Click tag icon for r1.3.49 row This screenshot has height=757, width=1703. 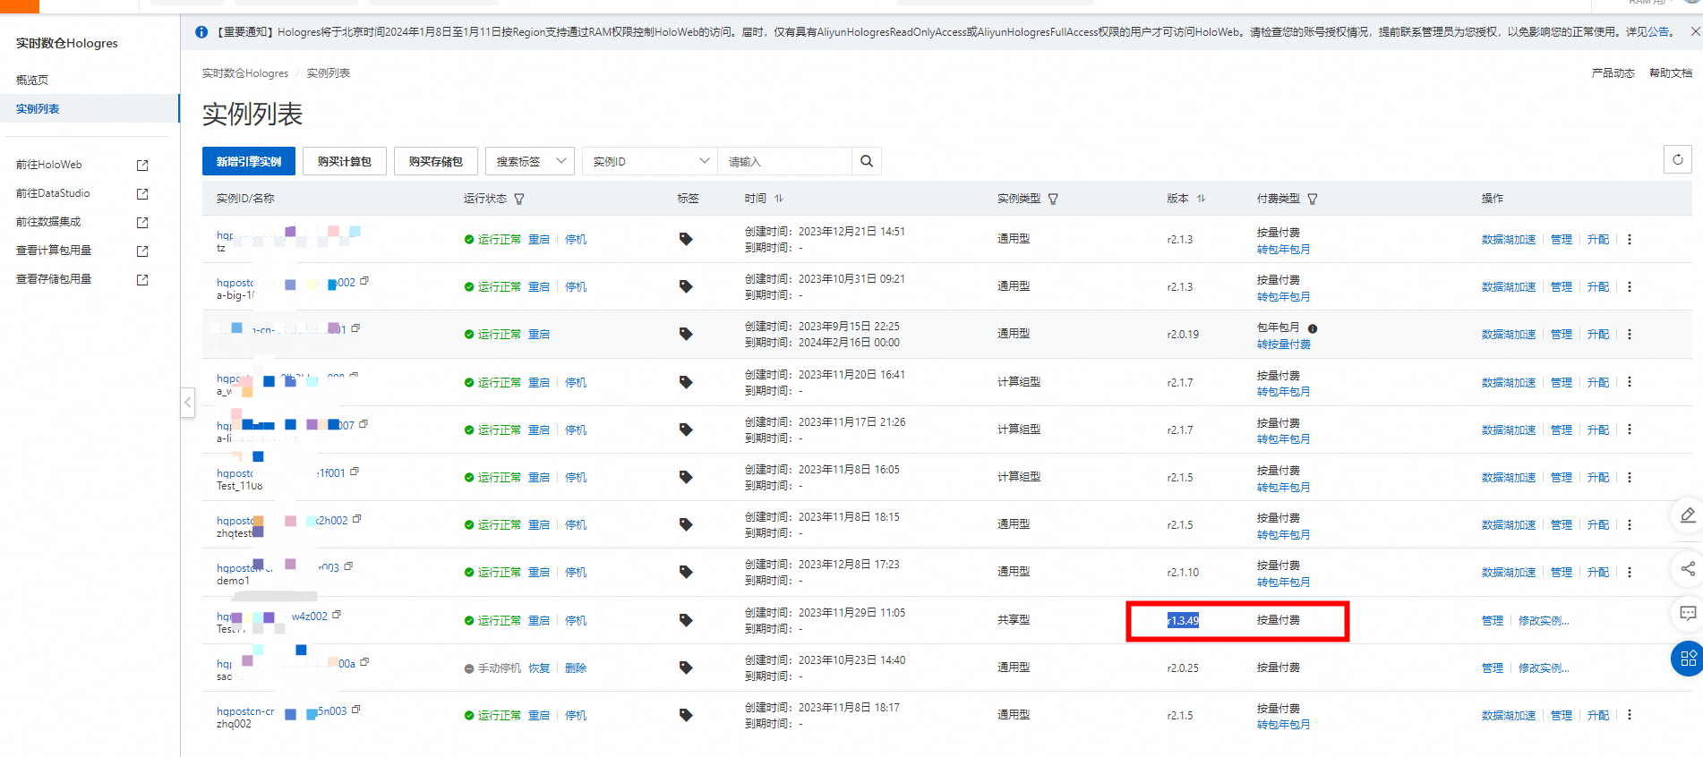click(686, 620)
